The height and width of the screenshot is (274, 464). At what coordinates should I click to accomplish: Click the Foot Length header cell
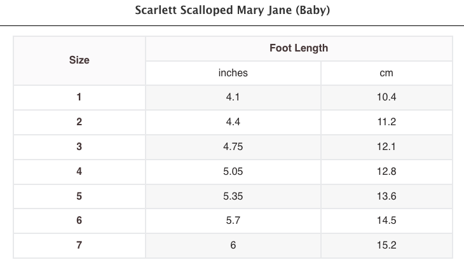[x=299, y=48]
